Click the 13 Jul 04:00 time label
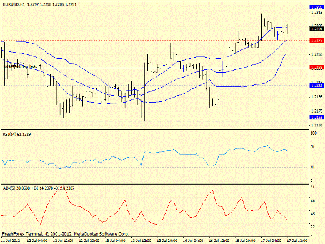Viewport: 325px width, 244px height. point(115,241)
